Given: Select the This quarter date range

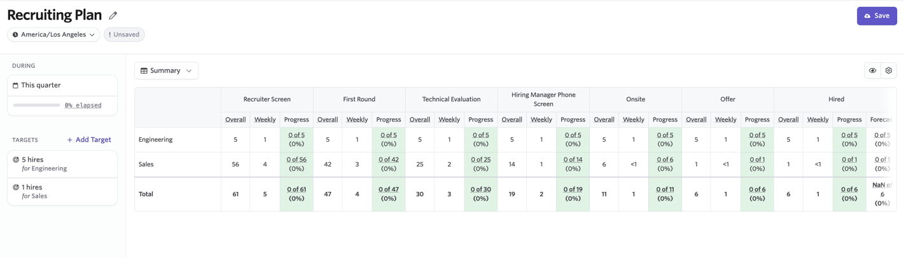Looking at the screenshot, I should pos(62,85).
